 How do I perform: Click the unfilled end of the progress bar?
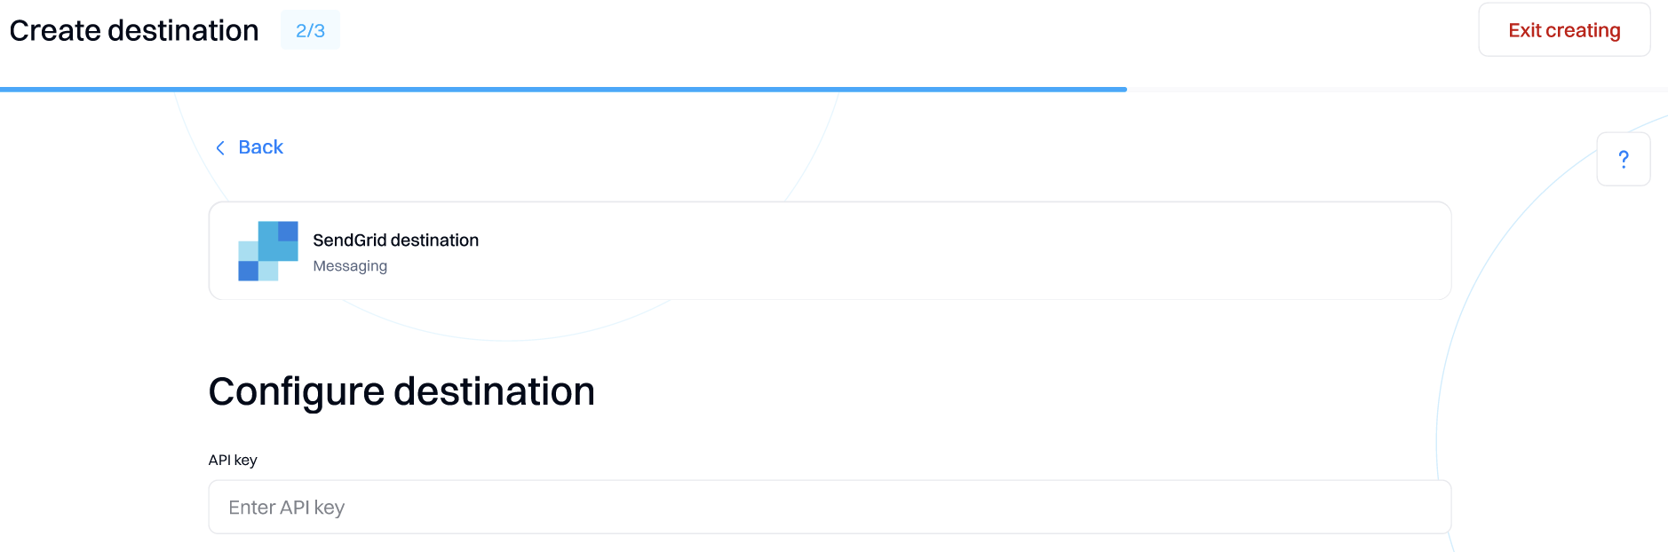[x=1394, y=90]
